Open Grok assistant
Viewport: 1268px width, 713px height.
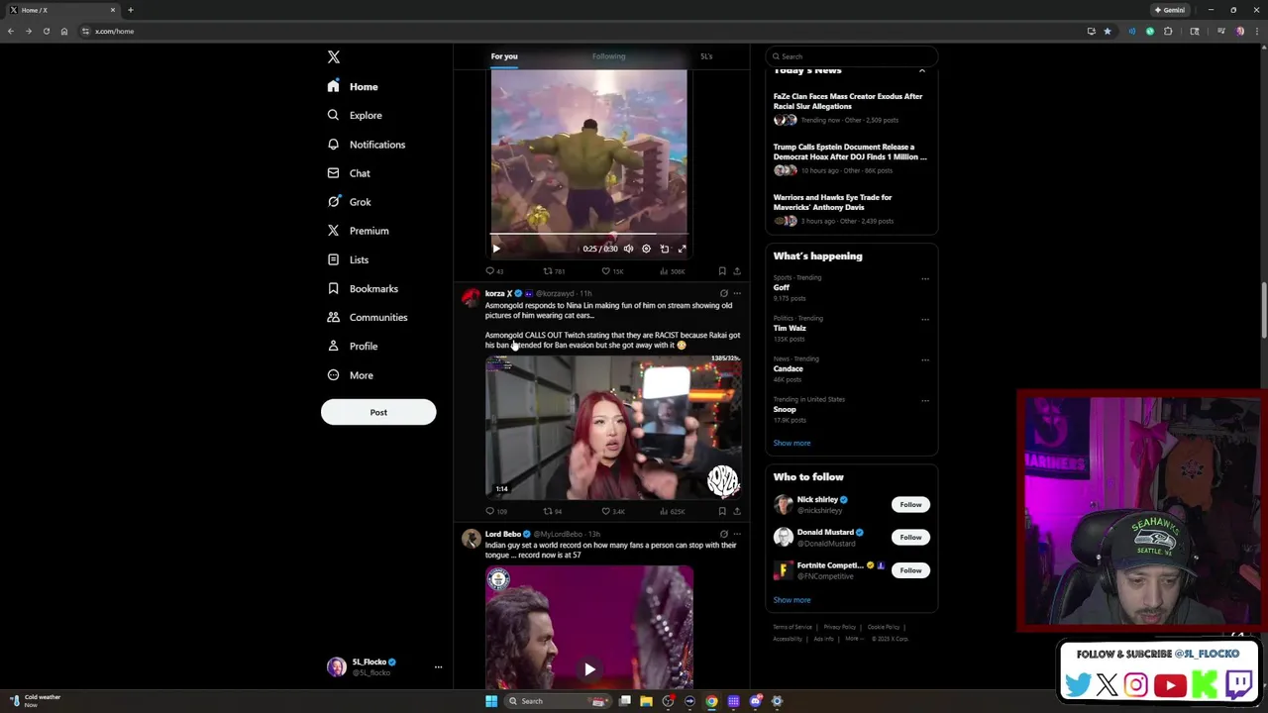tap(349, 202)
